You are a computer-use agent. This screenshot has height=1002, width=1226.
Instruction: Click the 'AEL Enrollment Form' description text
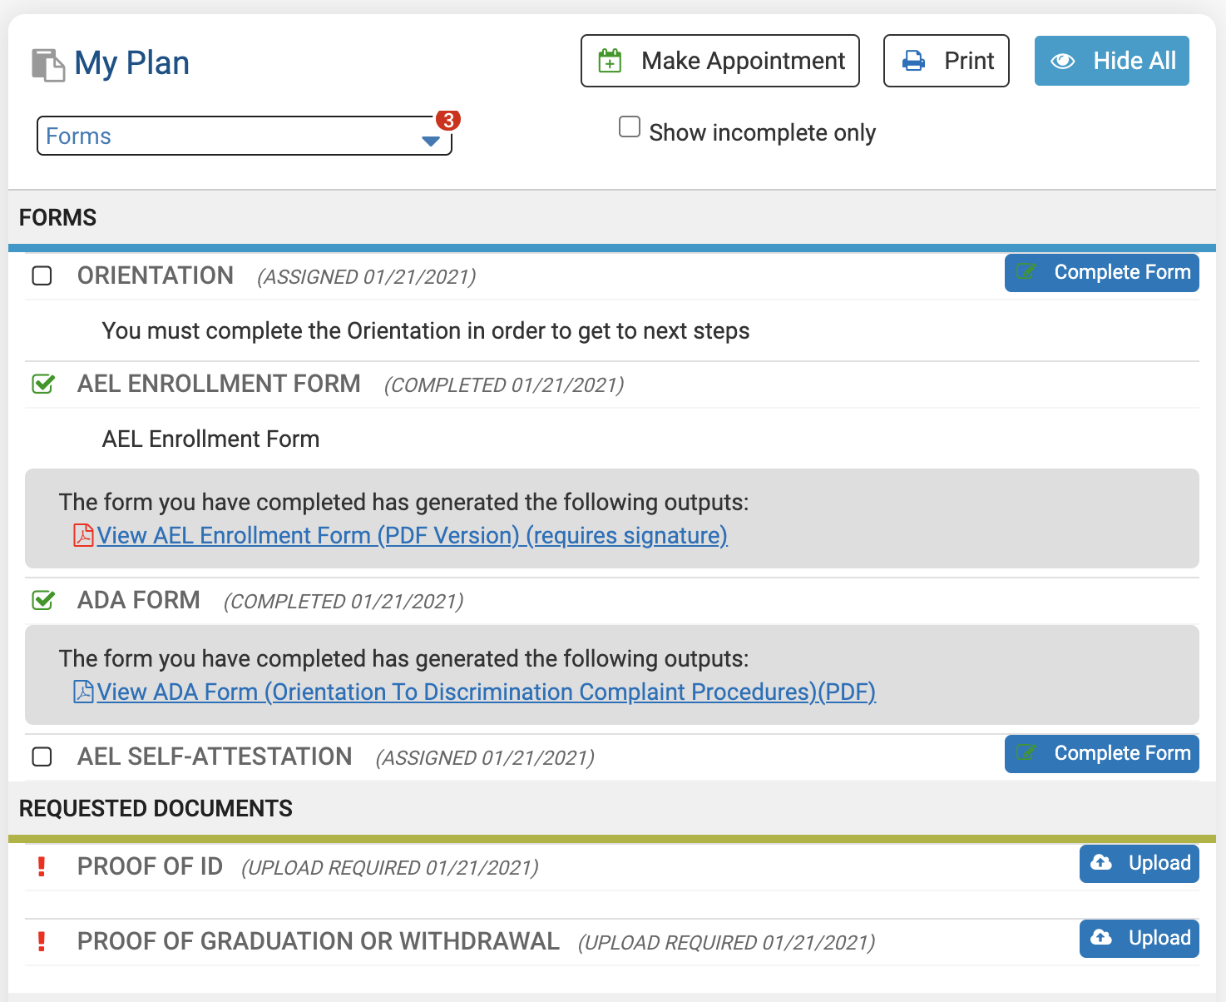[x=210, y=439]
